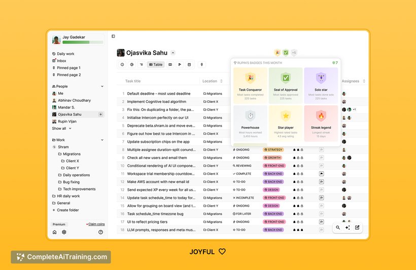Open help via the question mark icon

pos(100,232)
